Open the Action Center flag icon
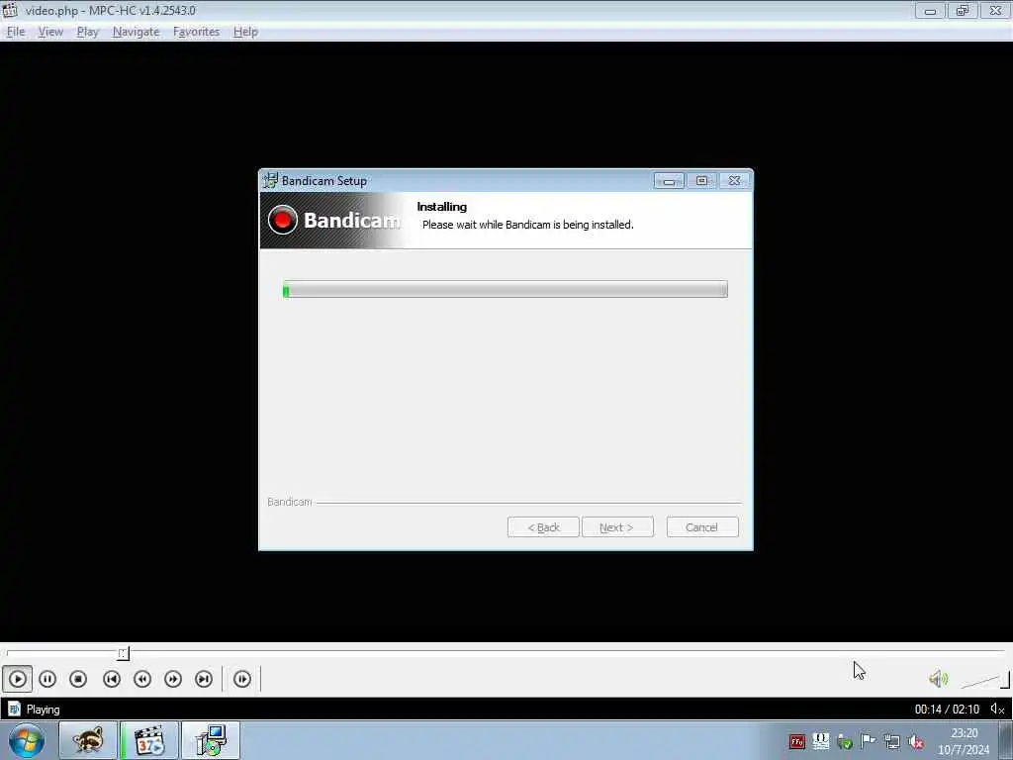1013x760 pixels. pos(869,741)
